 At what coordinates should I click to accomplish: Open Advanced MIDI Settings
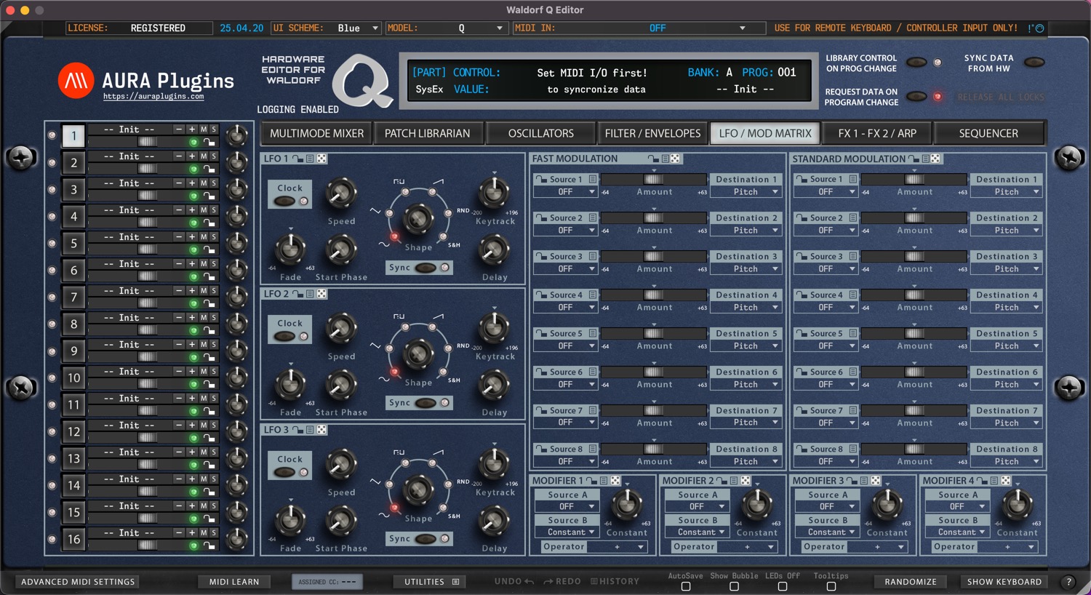click(x=78, y=582)
